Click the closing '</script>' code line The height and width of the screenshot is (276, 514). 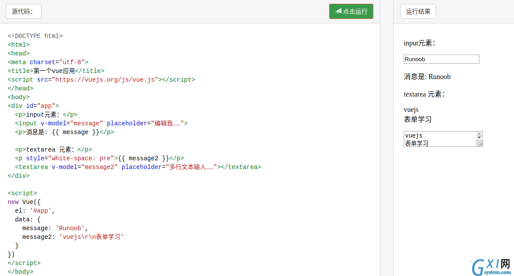24,263
